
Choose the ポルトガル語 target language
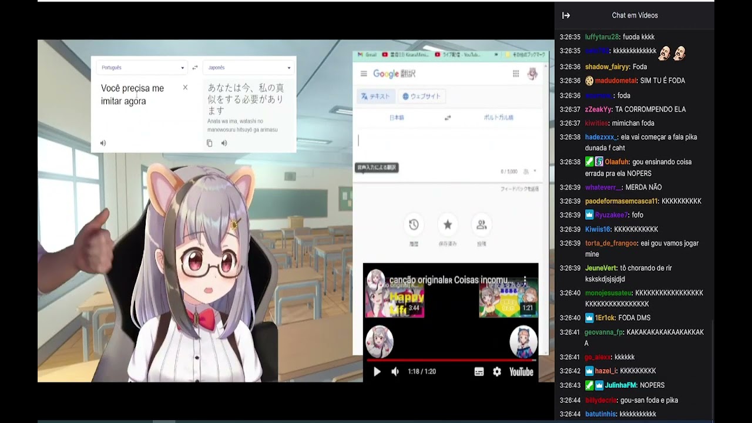tap(498, 117)
